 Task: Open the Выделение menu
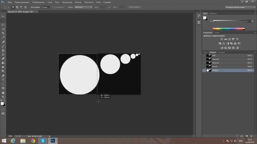click(x=67, y=2)
